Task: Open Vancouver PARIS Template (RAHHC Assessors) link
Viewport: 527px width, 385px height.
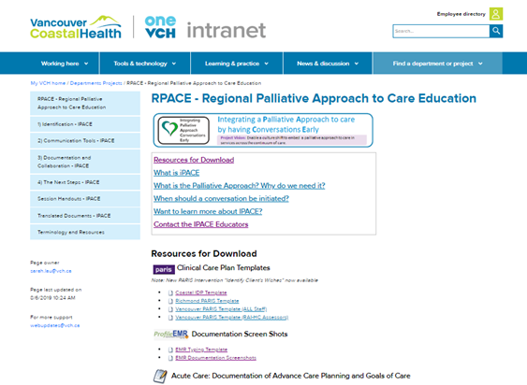Action: (232, 318)
